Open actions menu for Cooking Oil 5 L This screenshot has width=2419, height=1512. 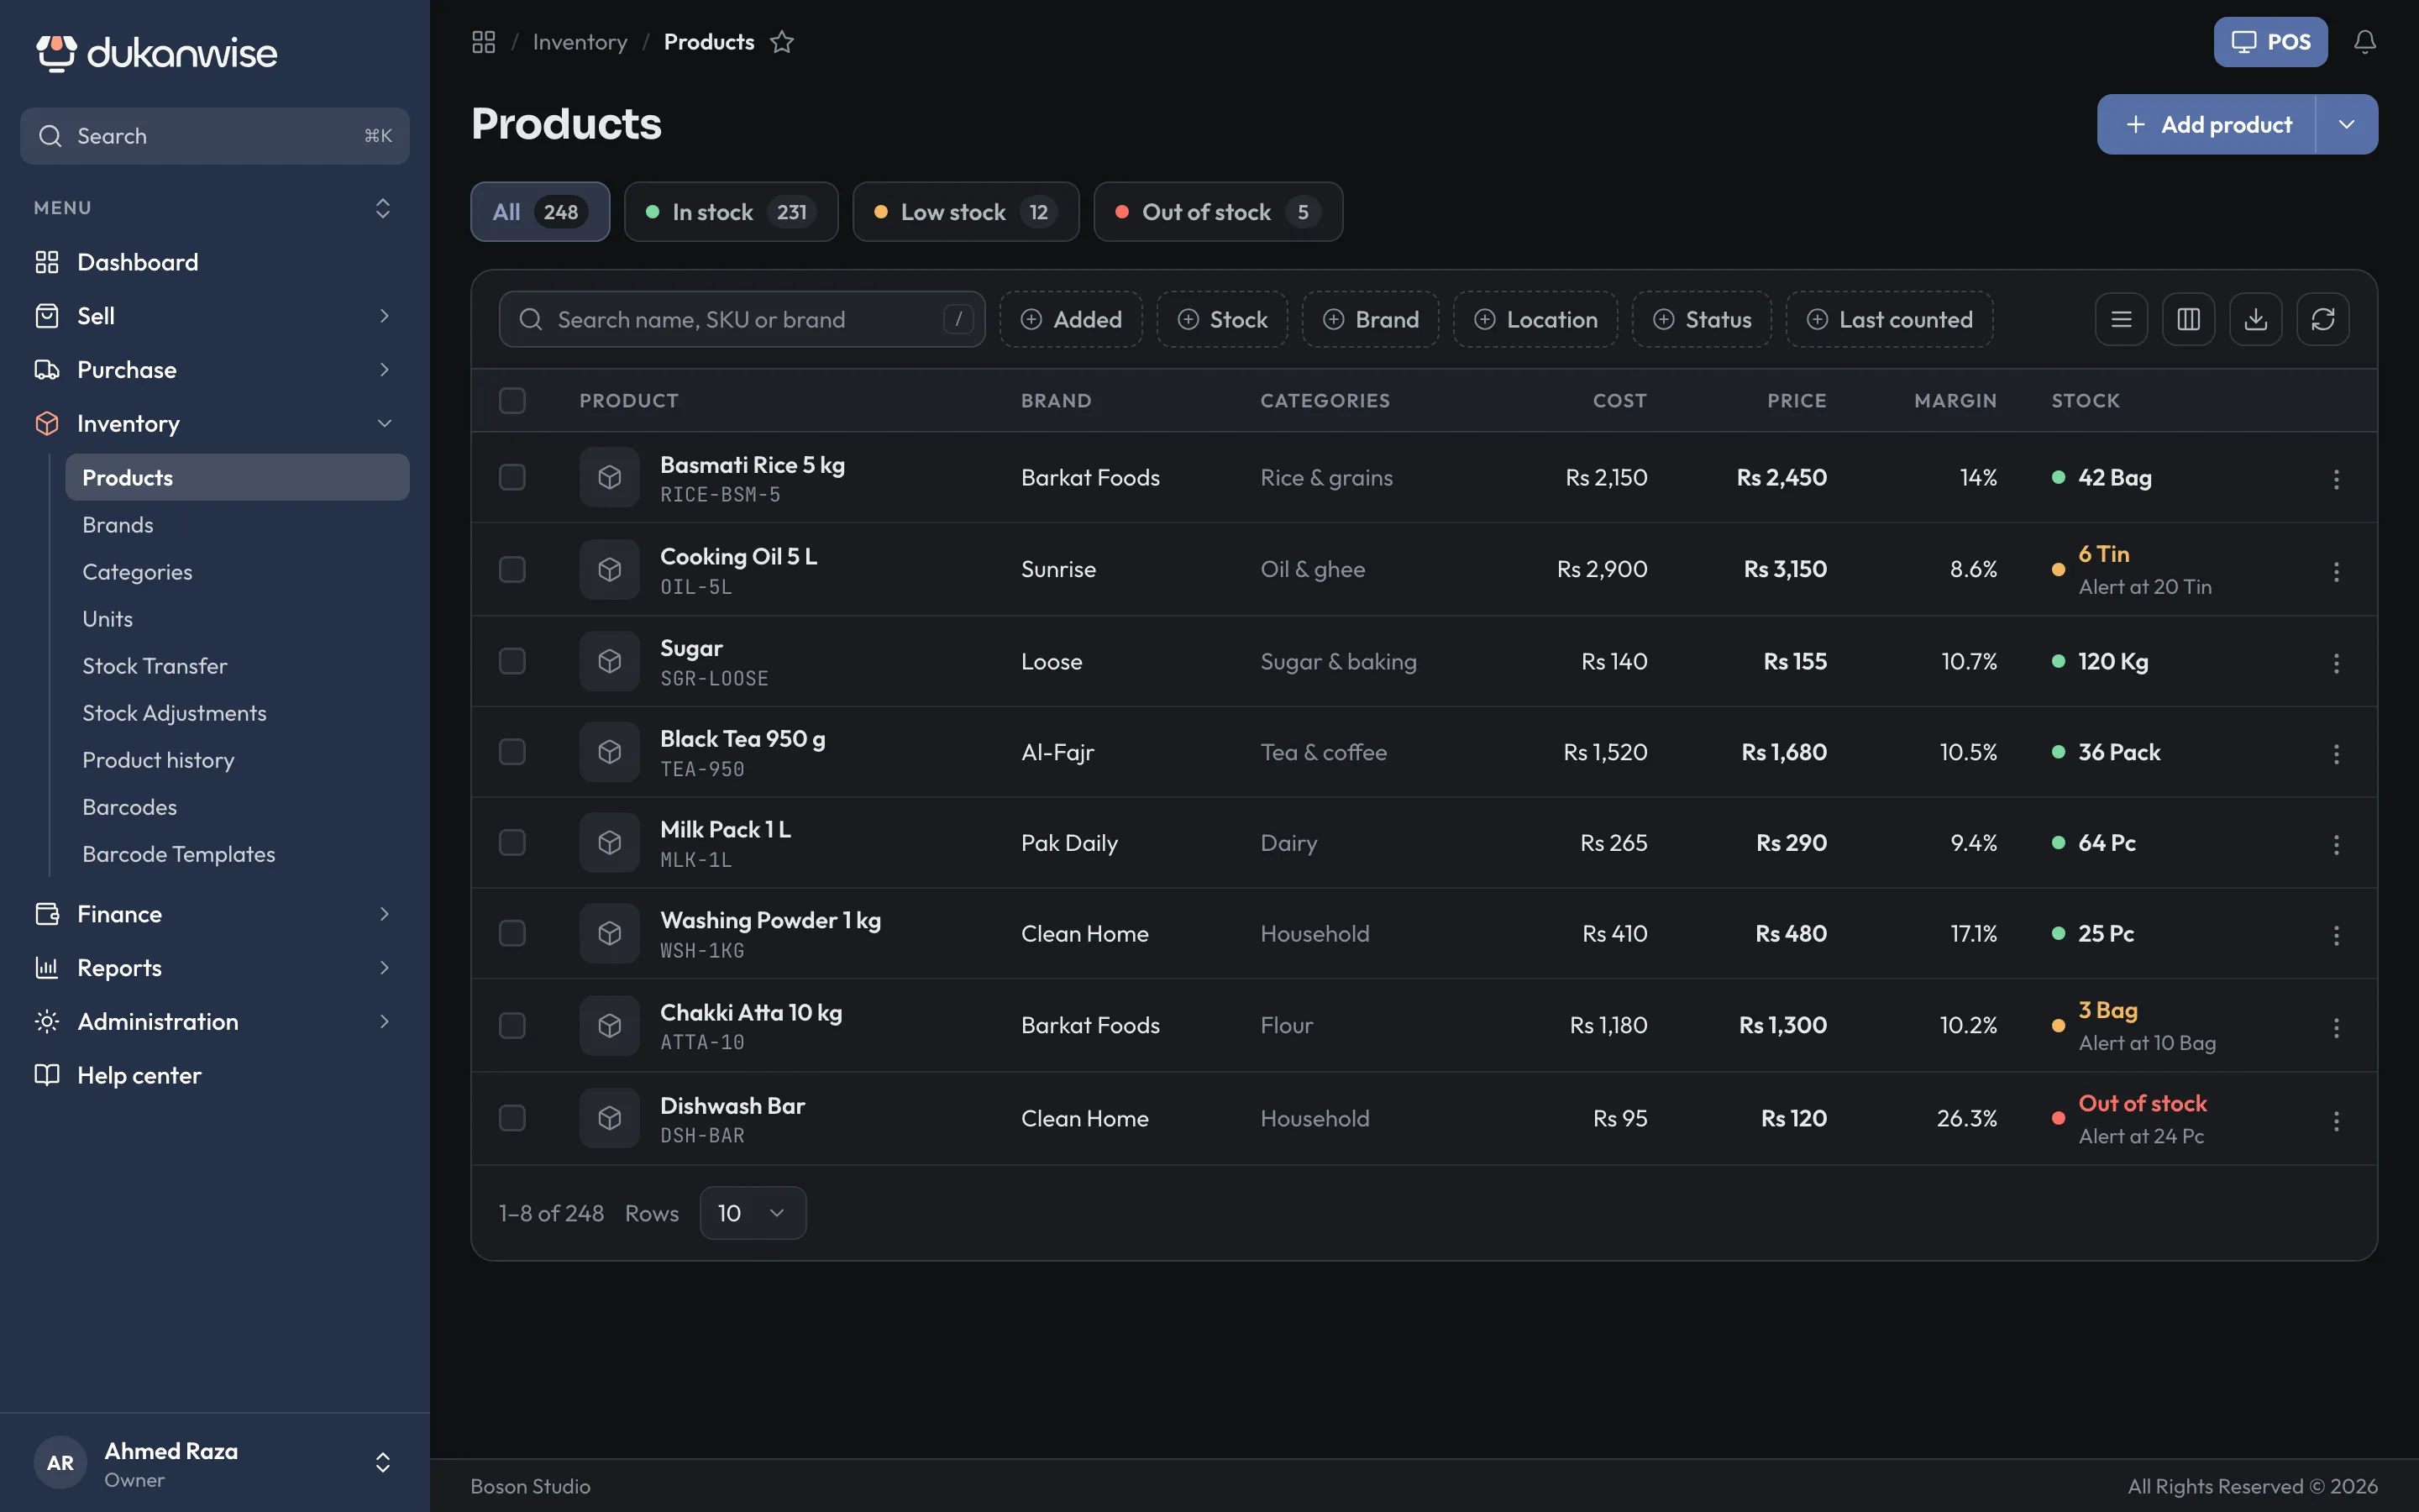(x=2336, y=571)
